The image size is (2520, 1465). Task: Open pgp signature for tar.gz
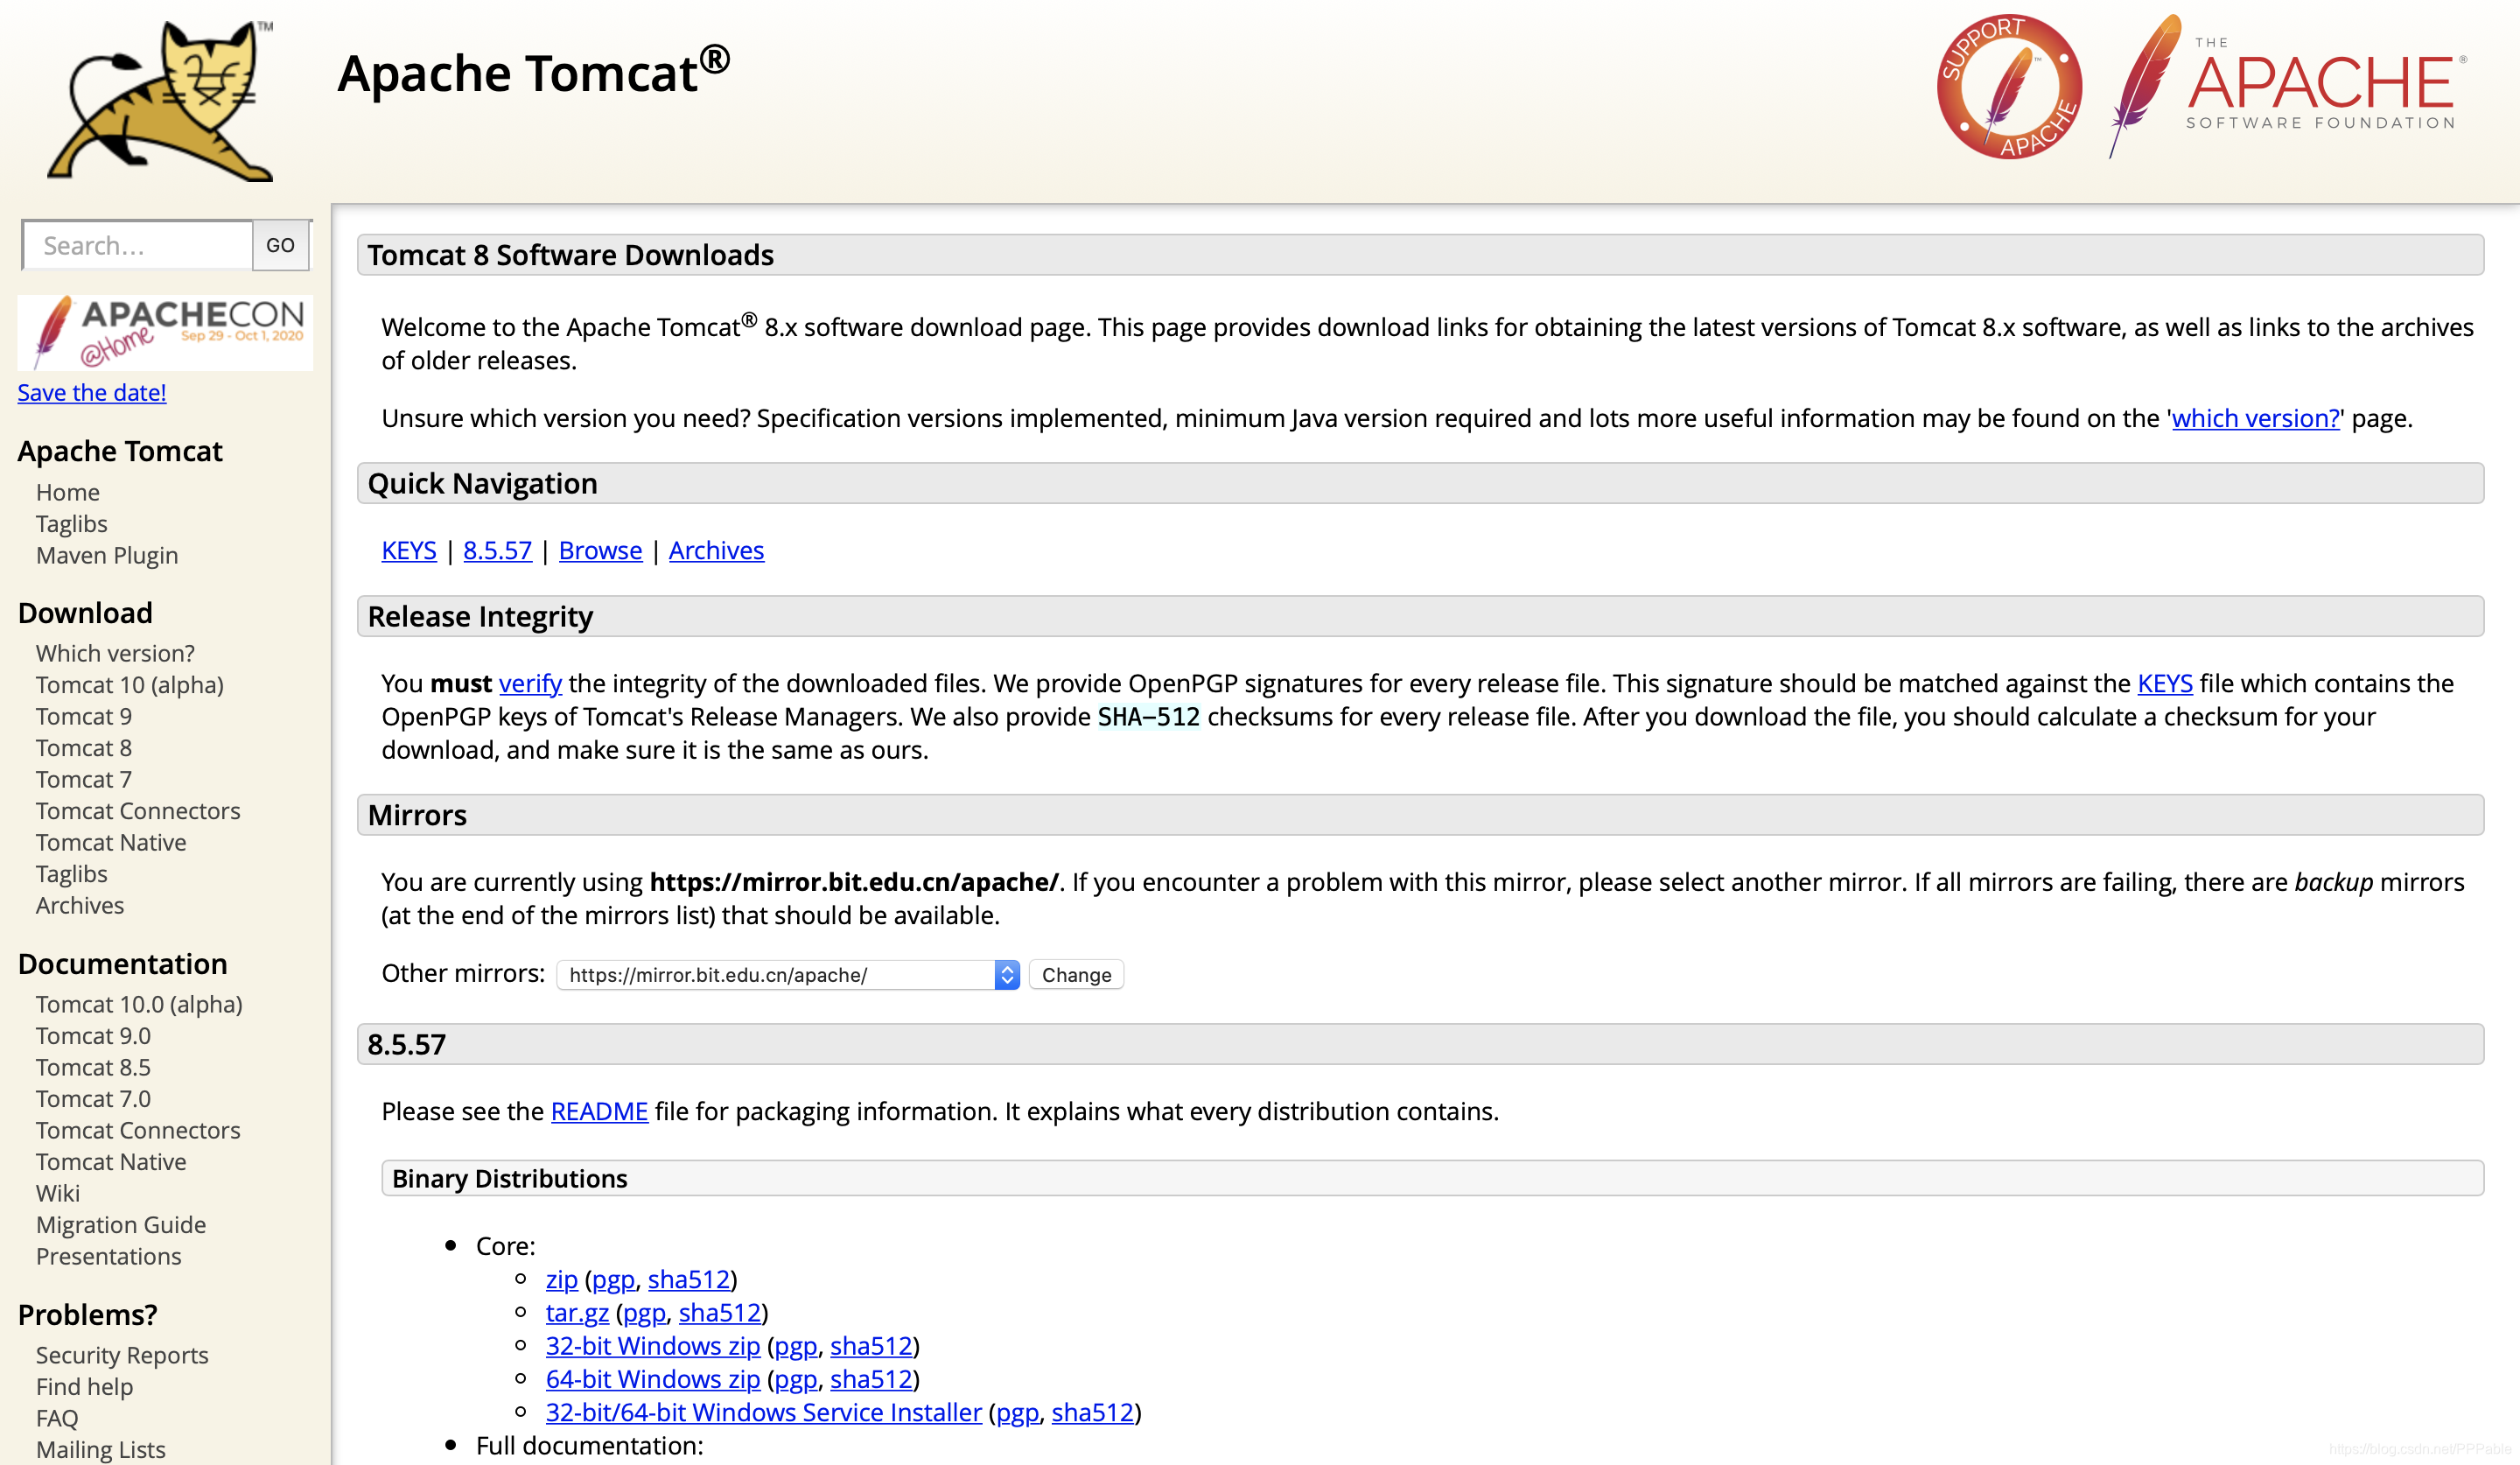click(x=644, y=1312)
